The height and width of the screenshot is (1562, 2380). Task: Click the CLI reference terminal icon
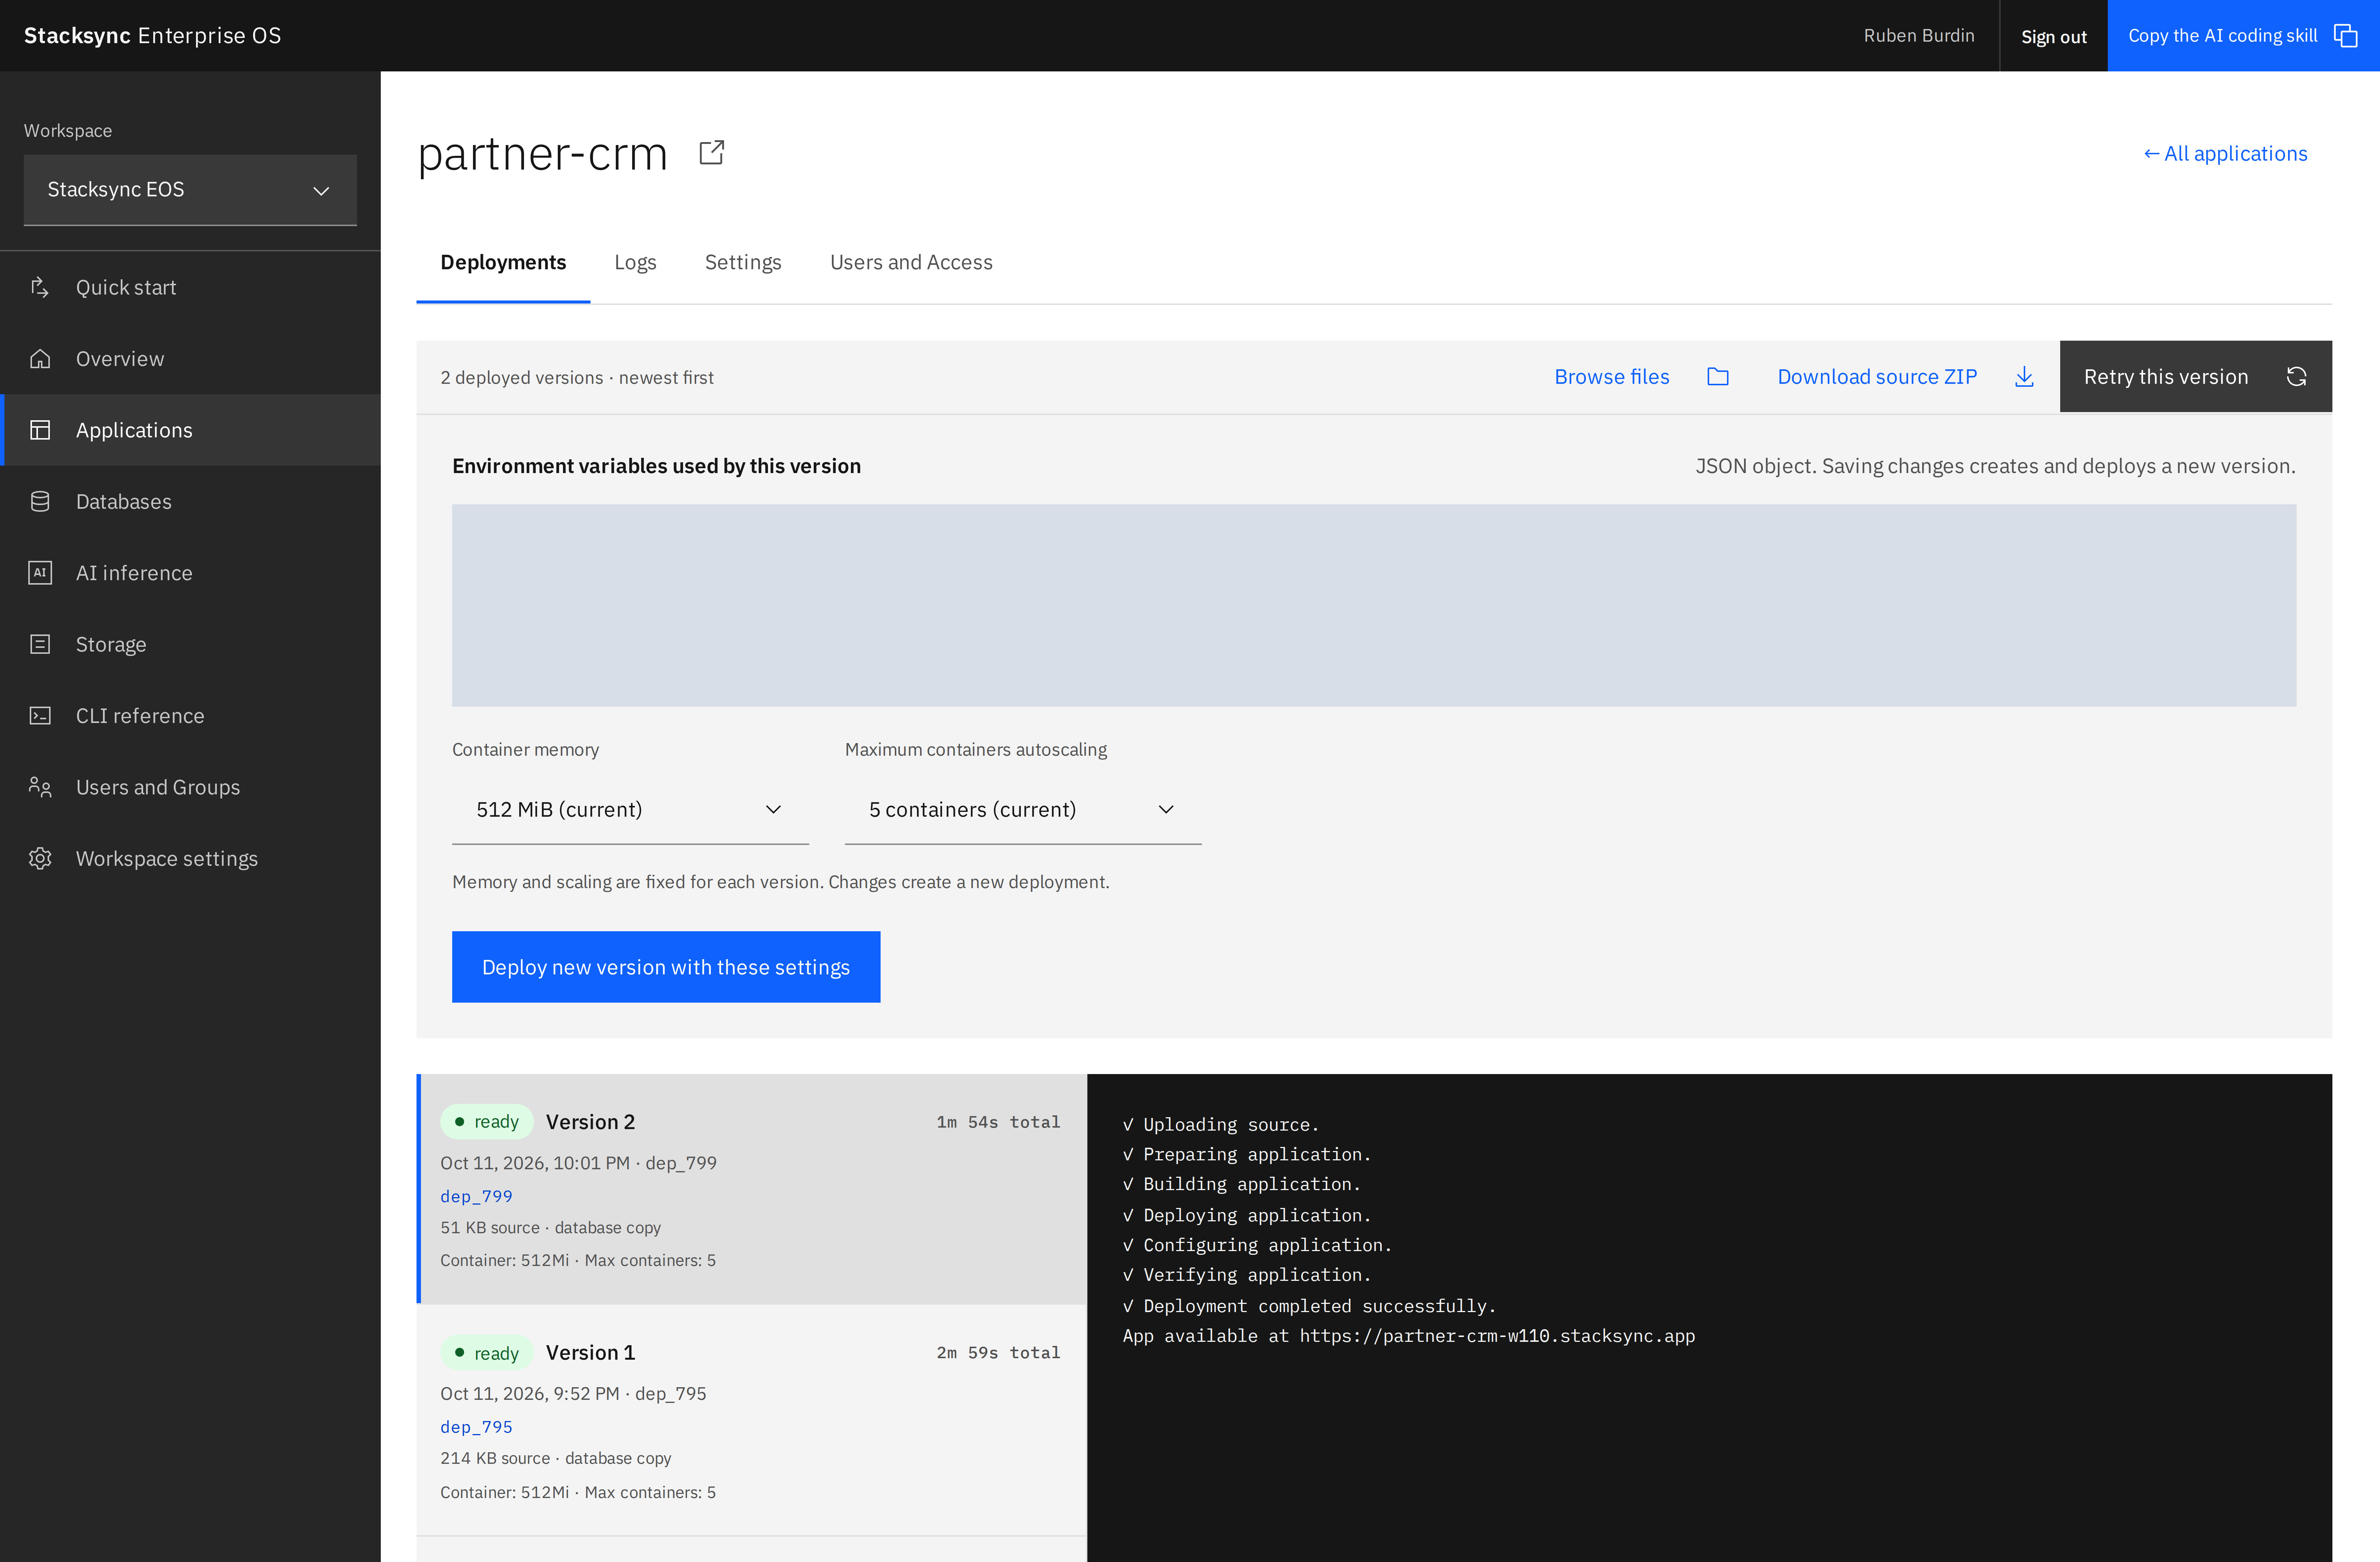(40, 716)
